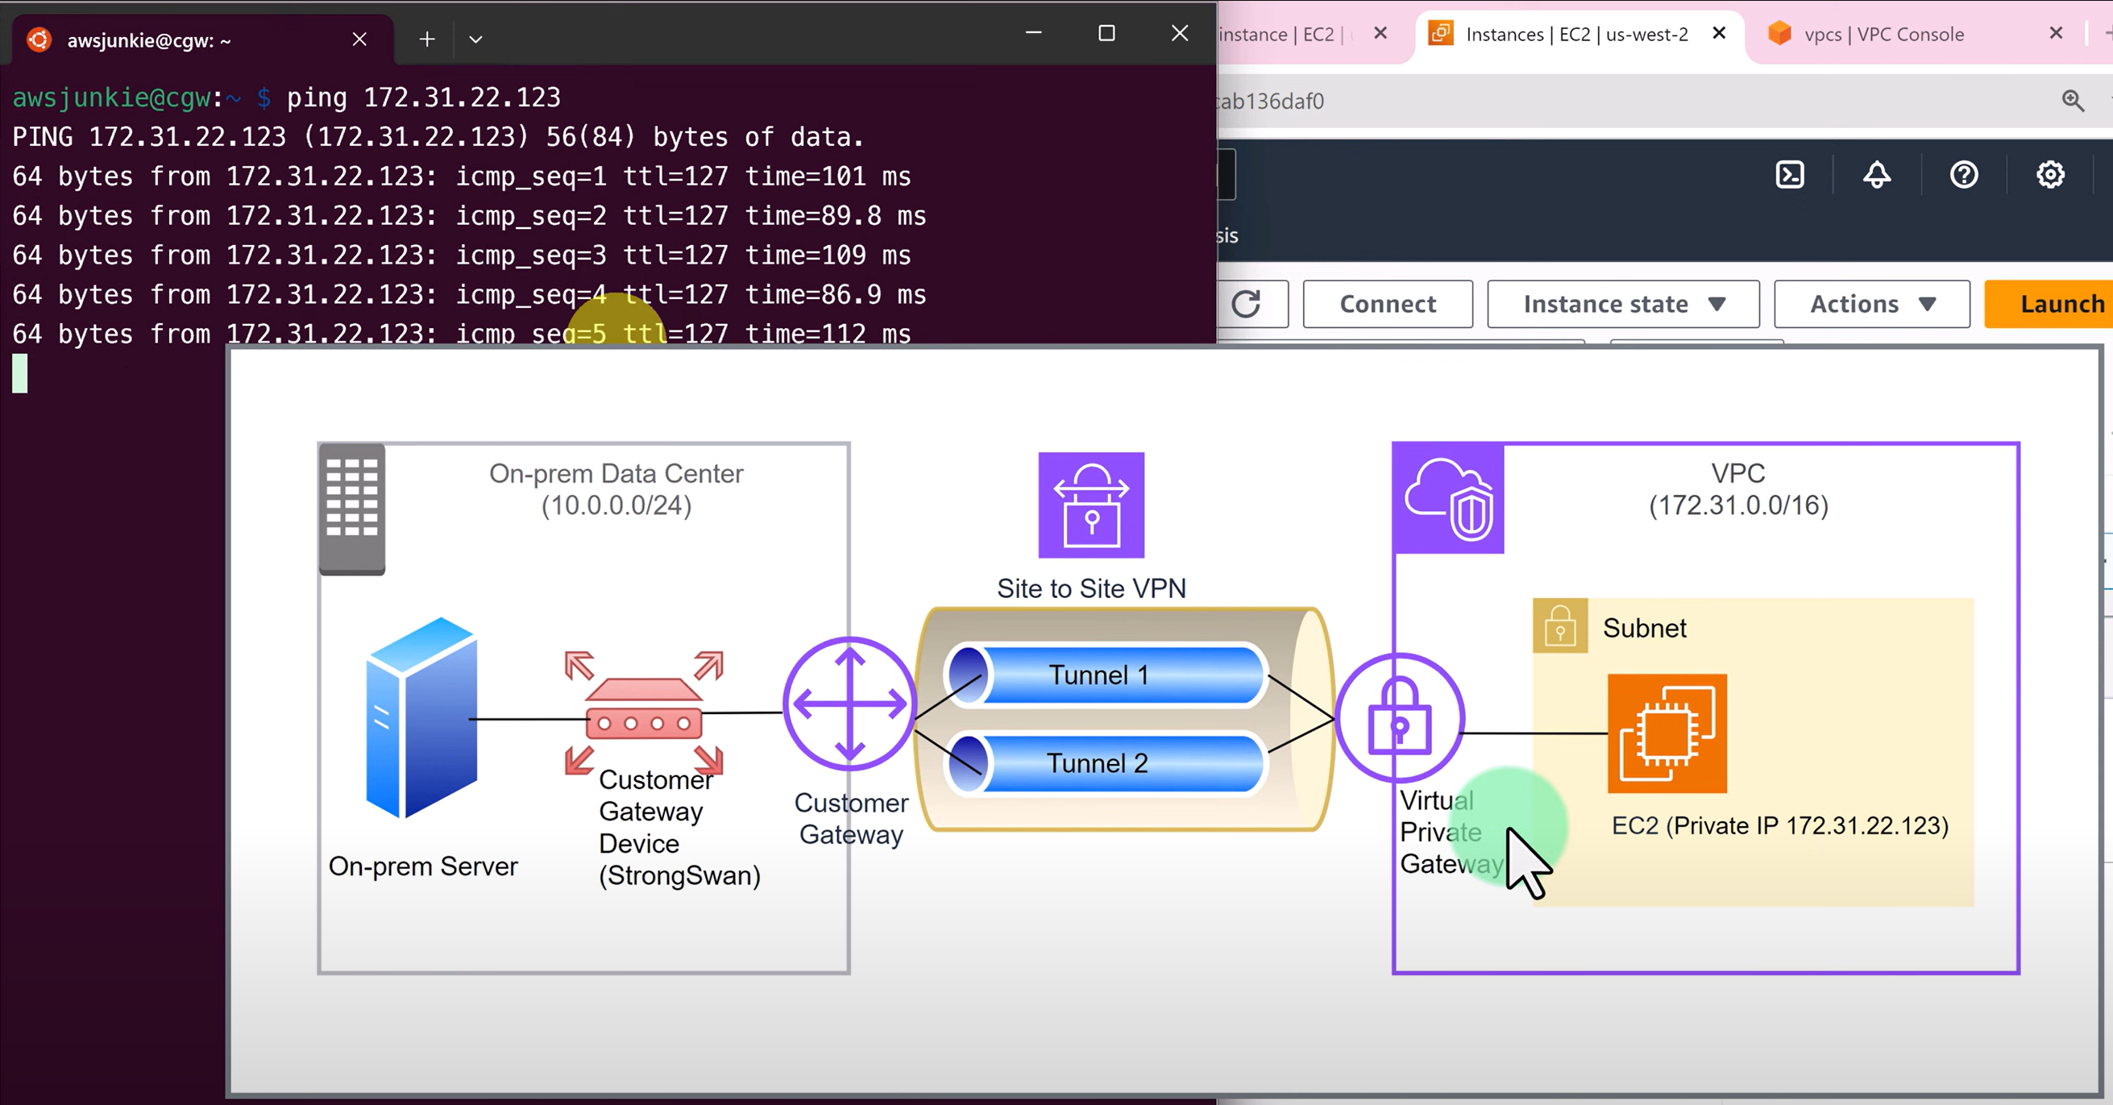Add a new terminal tab
The height and width of the screenshot is (1105, 2113).
pyautogui.click(x=426, y=39)
